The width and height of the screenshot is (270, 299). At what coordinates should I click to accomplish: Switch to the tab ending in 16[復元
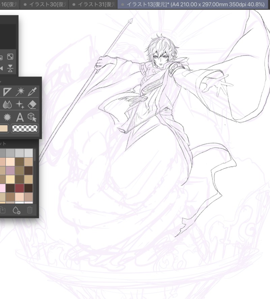(x=10, y=4)
